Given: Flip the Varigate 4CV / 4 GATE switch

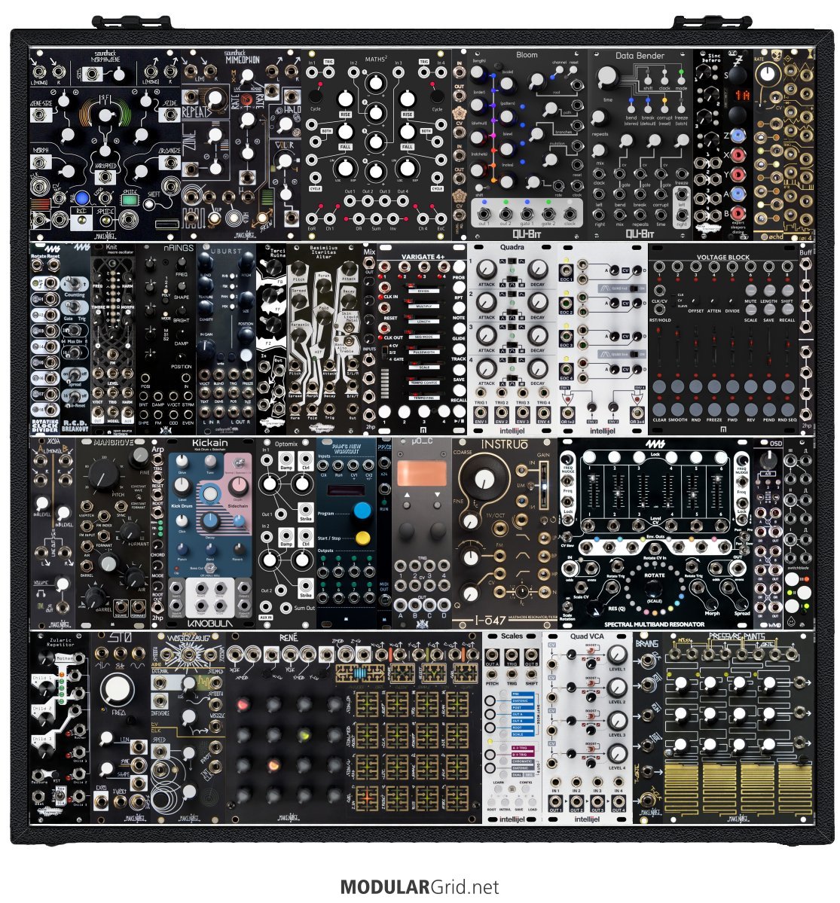Looking at the screenshot, I should click(385, 352).
